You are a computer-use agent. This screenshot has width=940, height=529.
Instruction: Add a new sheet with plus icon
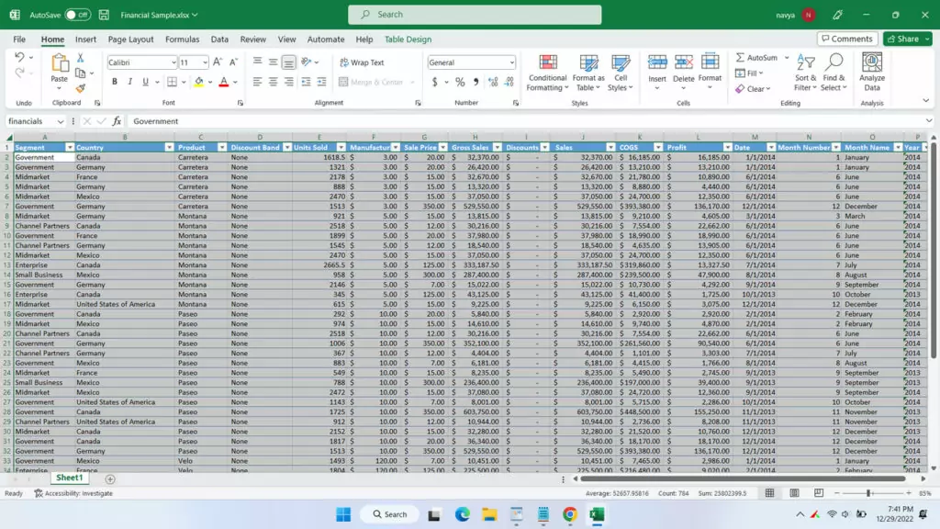pos(110,479)
